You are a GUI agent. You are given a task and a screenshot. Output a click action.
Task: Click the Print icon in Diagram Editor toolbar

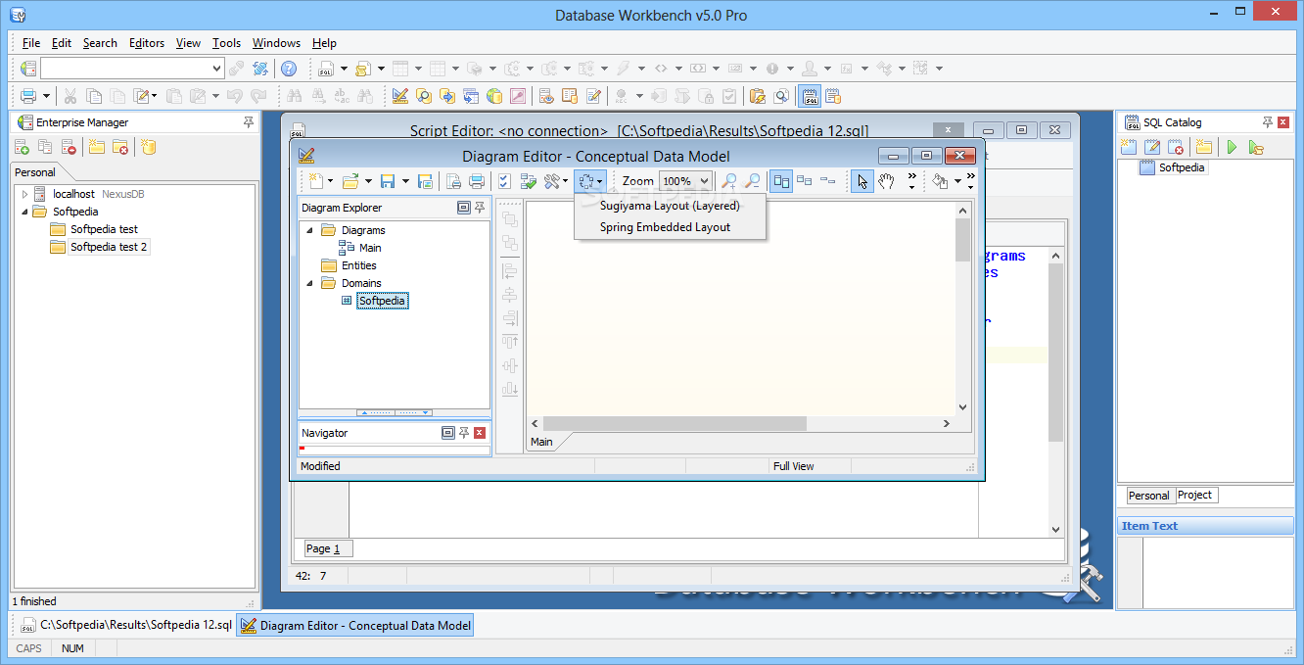477,181
